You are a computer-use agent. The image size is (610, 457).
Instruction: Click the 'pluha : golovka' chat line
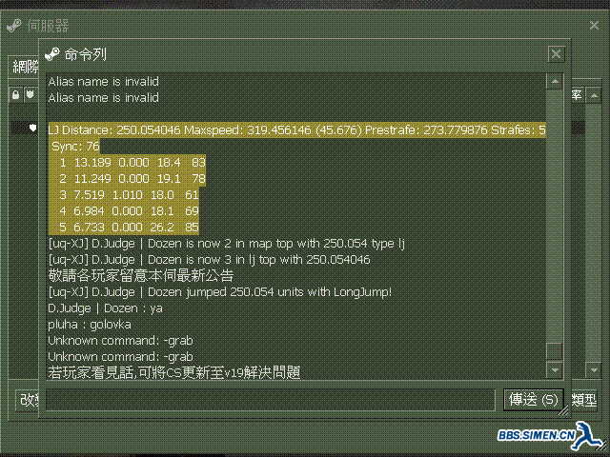click(90, 325)
